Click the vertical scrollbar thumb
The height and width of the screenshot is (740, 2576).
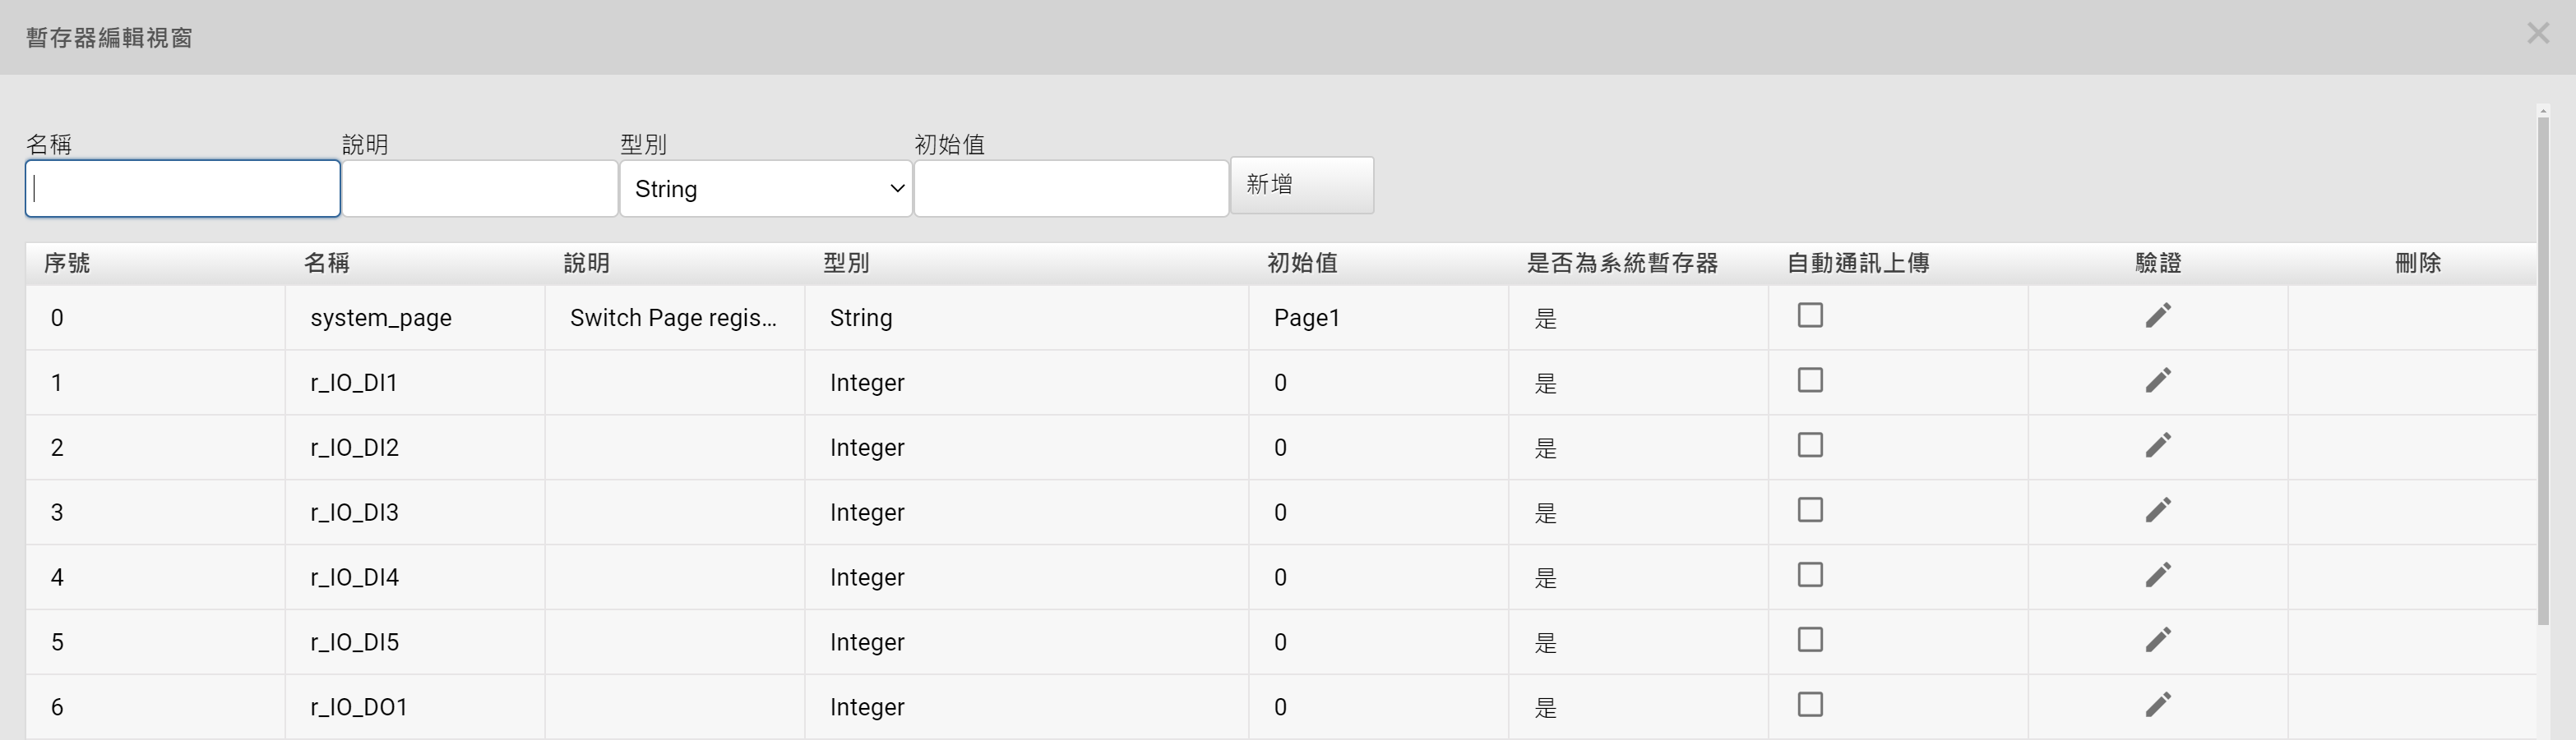coord(2543,370)
